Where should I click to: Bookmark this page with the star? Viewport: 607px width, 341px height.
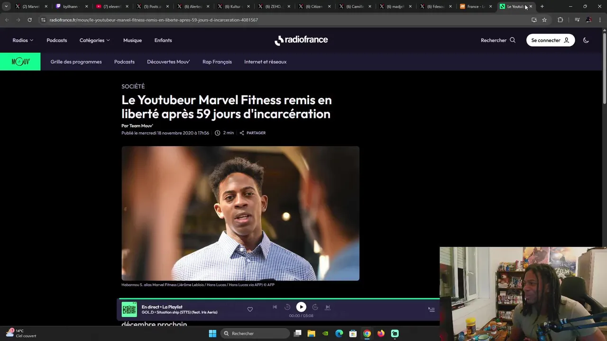[x=544, y=20]
